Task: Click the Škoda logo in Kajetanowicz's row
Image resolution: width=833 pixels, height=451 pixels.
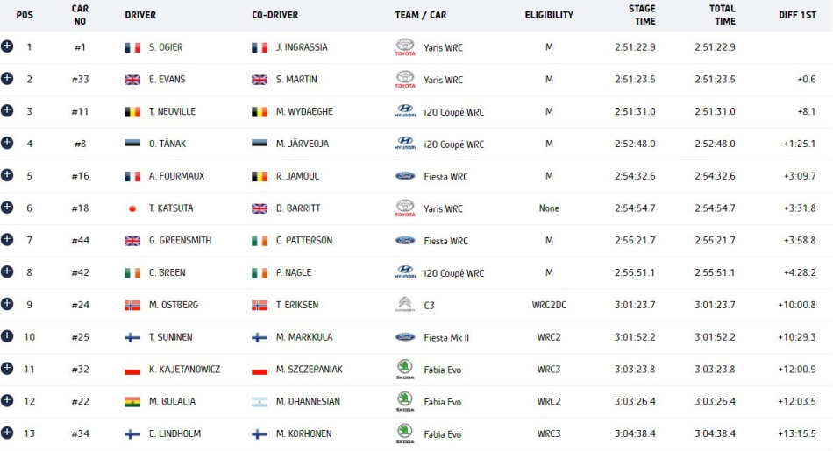Action: [405, 370]
